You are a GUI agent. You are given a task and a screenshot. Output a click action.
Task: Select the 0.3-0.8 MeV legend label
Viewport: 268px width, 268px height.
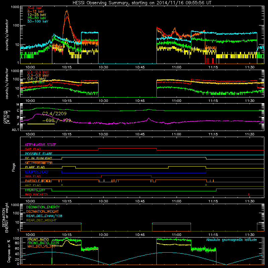coord(38,75)
